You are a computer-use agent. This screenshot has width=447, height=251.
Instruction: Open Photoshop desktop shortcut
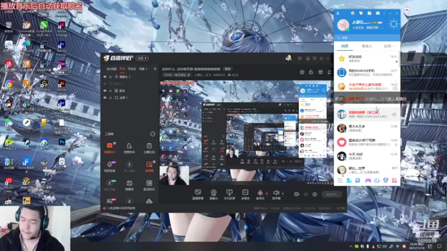click(x=61, y=144)
